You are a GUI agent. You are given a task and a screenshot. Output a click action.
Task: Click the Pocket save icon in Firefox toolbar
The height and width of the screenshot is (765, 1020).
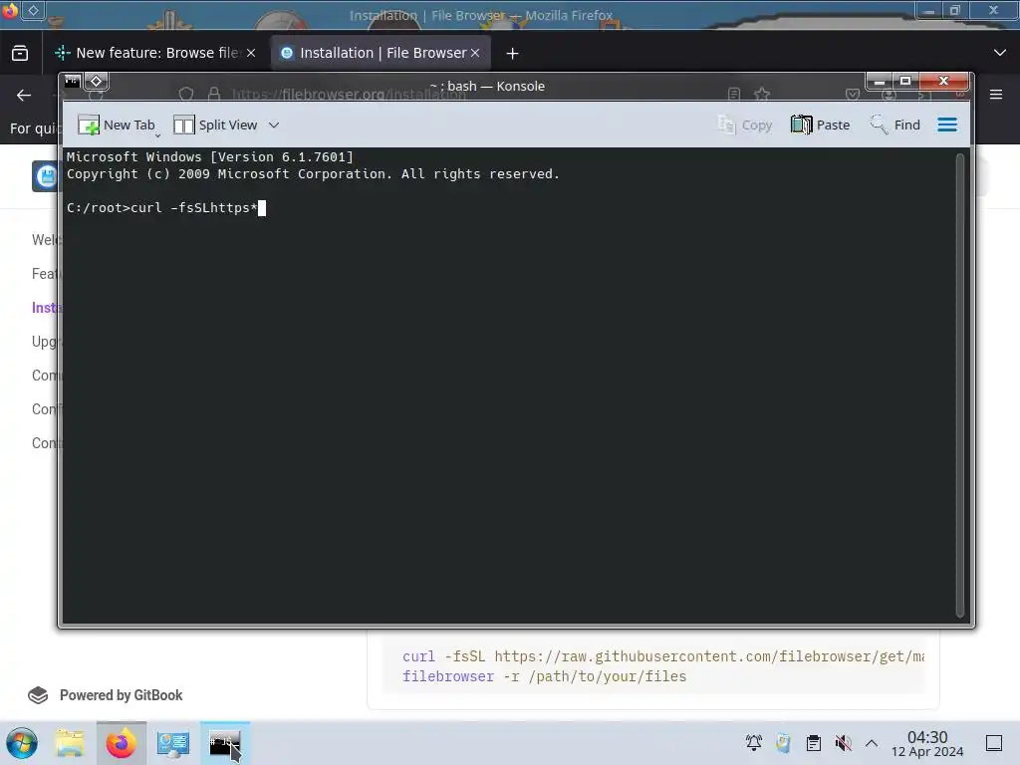pos(853,95)
